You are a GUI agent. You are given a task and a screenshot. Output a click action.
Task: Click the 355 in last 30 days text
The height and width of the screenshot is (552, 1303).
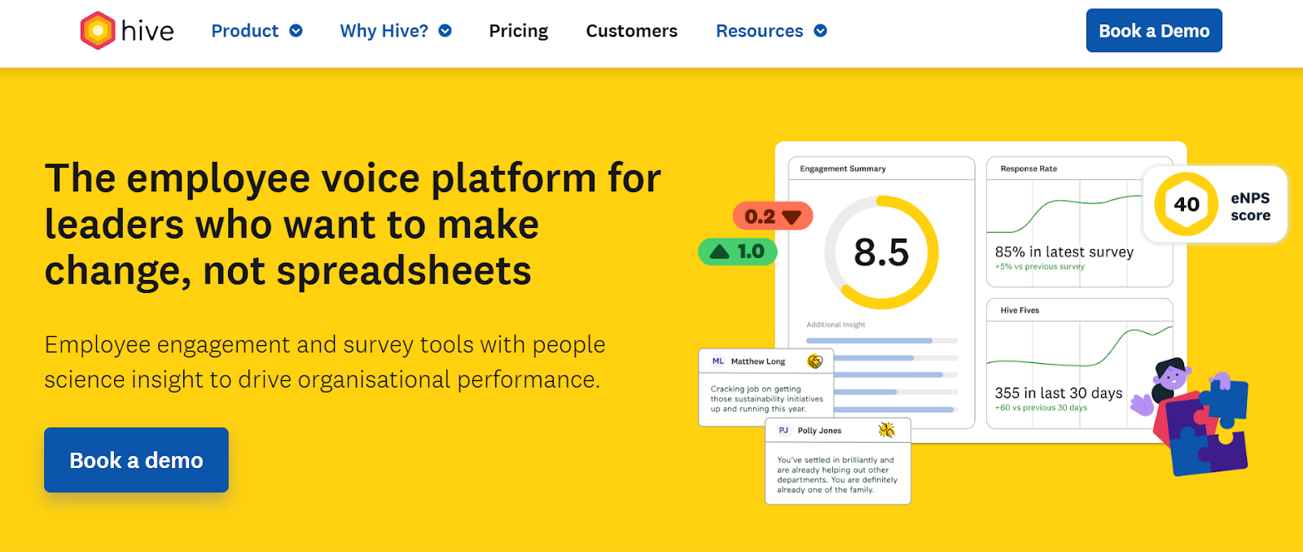(x=1058, y=393)
